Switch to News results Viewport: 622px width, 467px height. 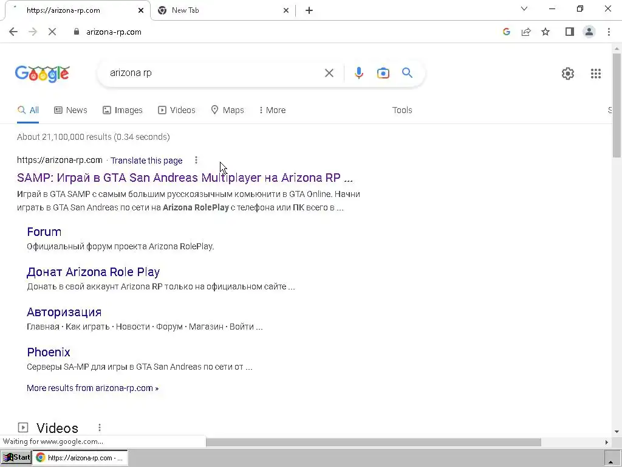70,110
